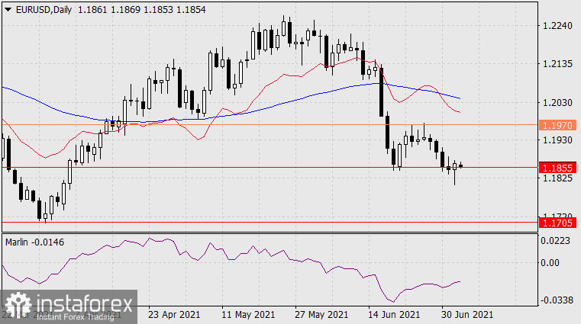Screen dimensions: 581x324
Task: Click the 27 May 2021 date marker
Action: (321, 315)
